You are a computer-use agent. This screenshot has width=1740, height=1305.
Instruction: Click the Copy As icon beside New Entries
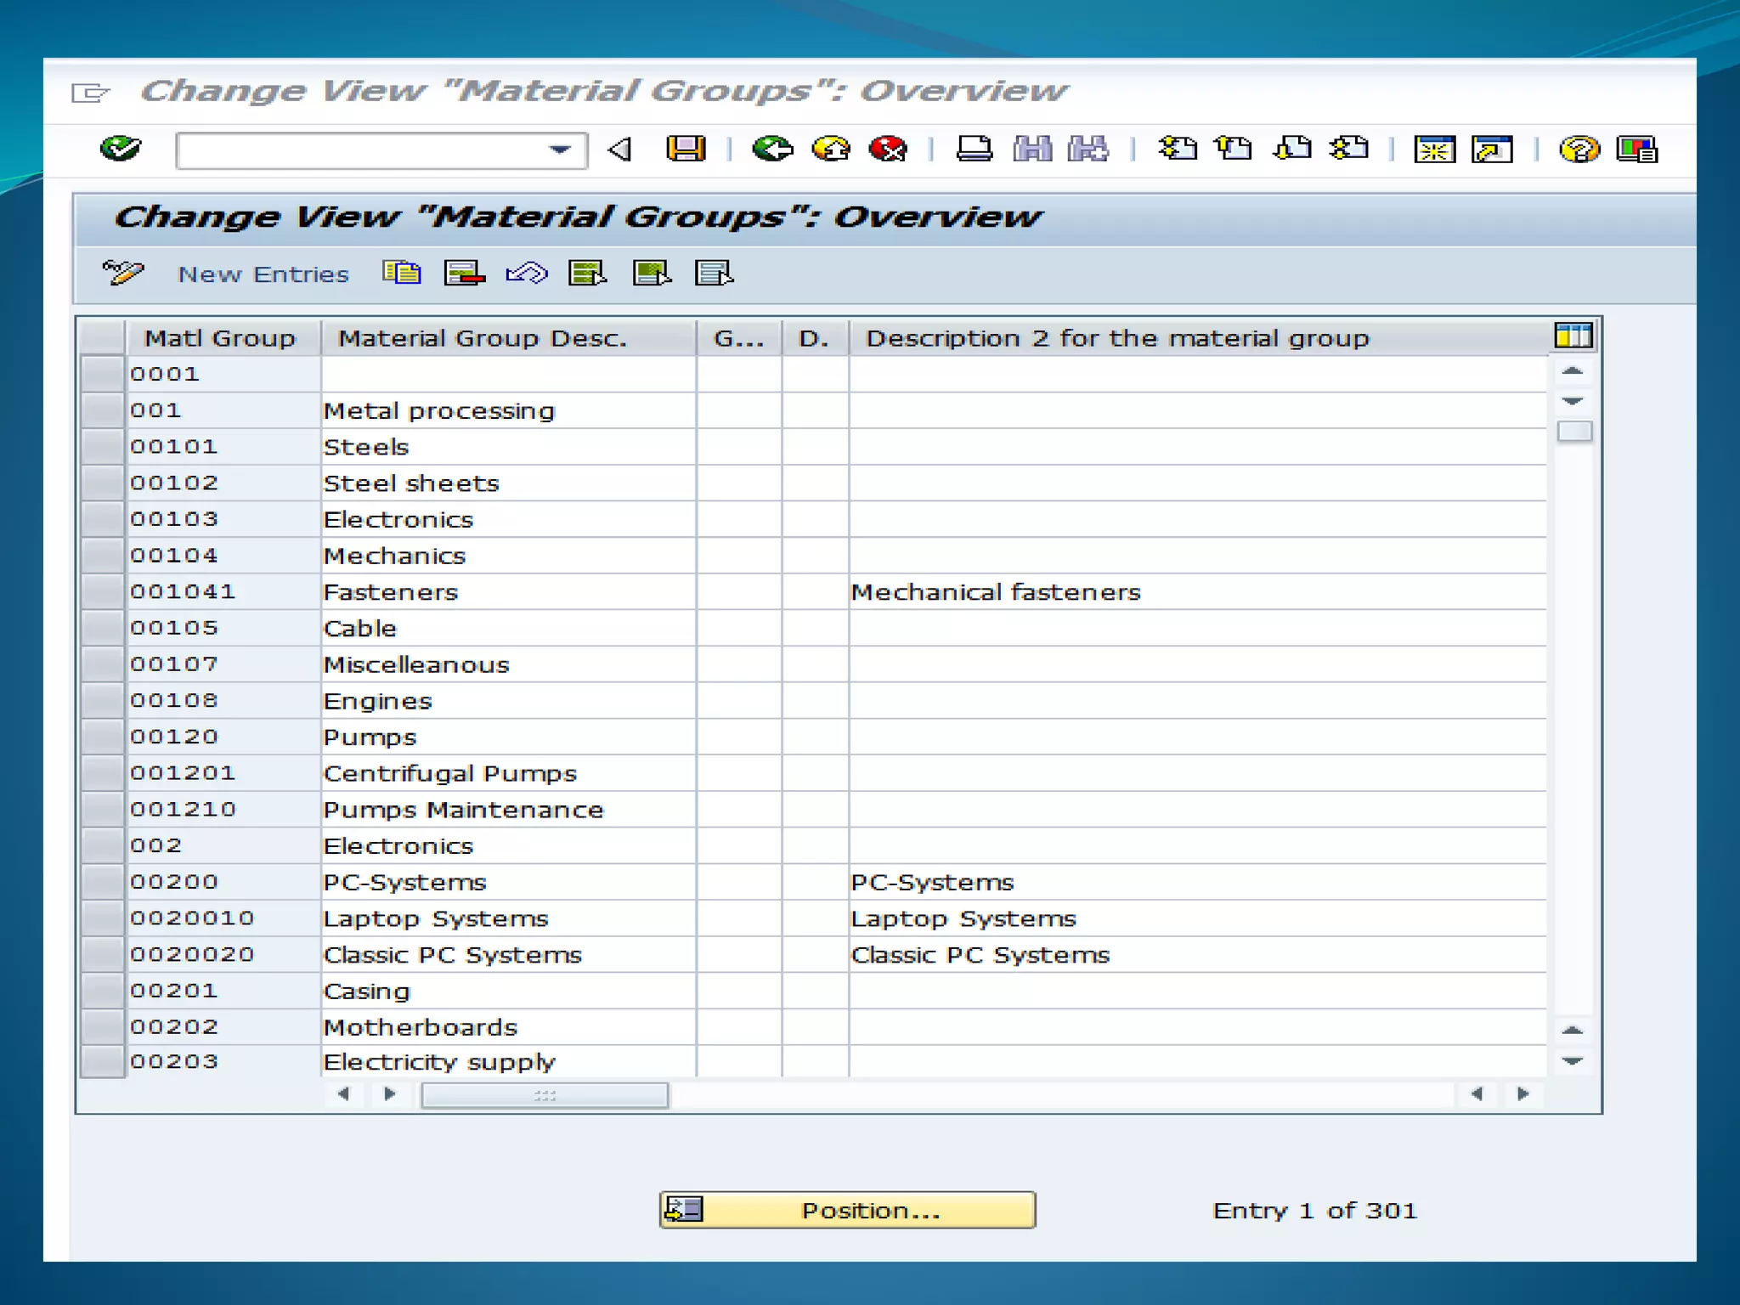402,273
